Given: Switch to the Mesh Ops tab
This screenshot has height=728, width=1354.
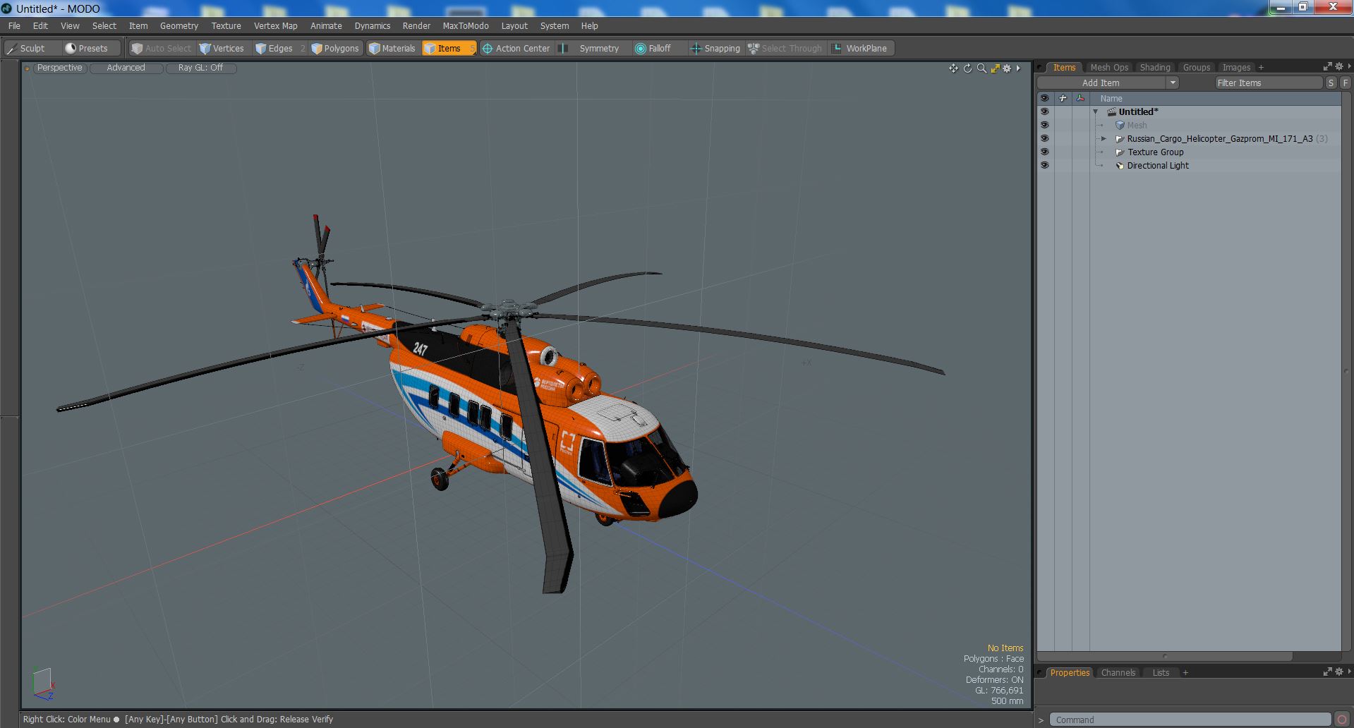Looking at the screenshot, I should (1109, 68).
